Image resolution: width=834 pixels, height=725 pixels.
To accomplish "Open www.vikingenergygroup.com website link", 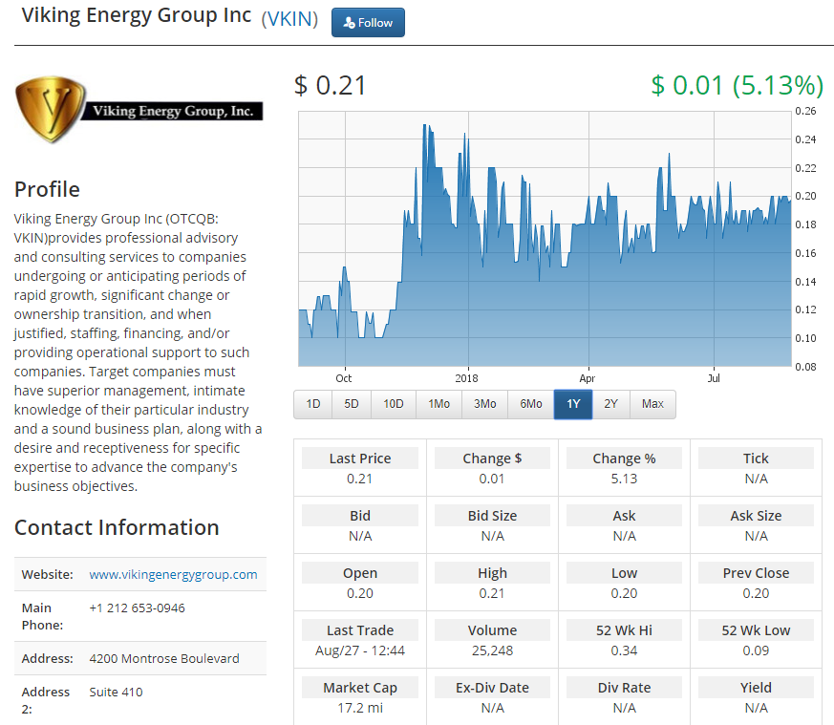I will (x=173, y=574).
